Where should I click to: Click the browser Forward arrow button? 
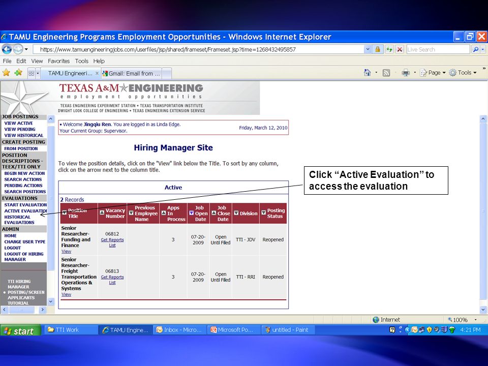click(18, 49)
